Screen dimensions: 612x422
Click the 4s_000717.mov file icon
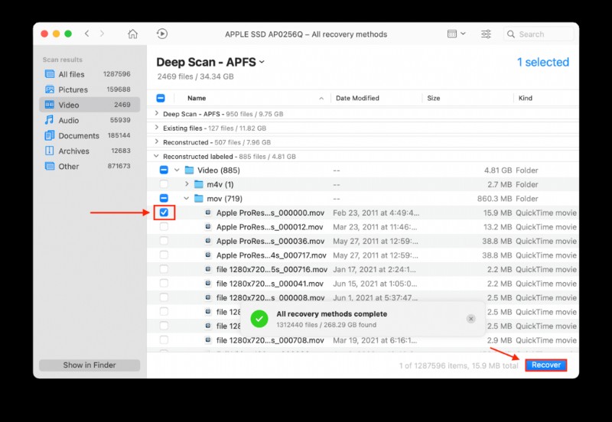click(x=208, y=255)
